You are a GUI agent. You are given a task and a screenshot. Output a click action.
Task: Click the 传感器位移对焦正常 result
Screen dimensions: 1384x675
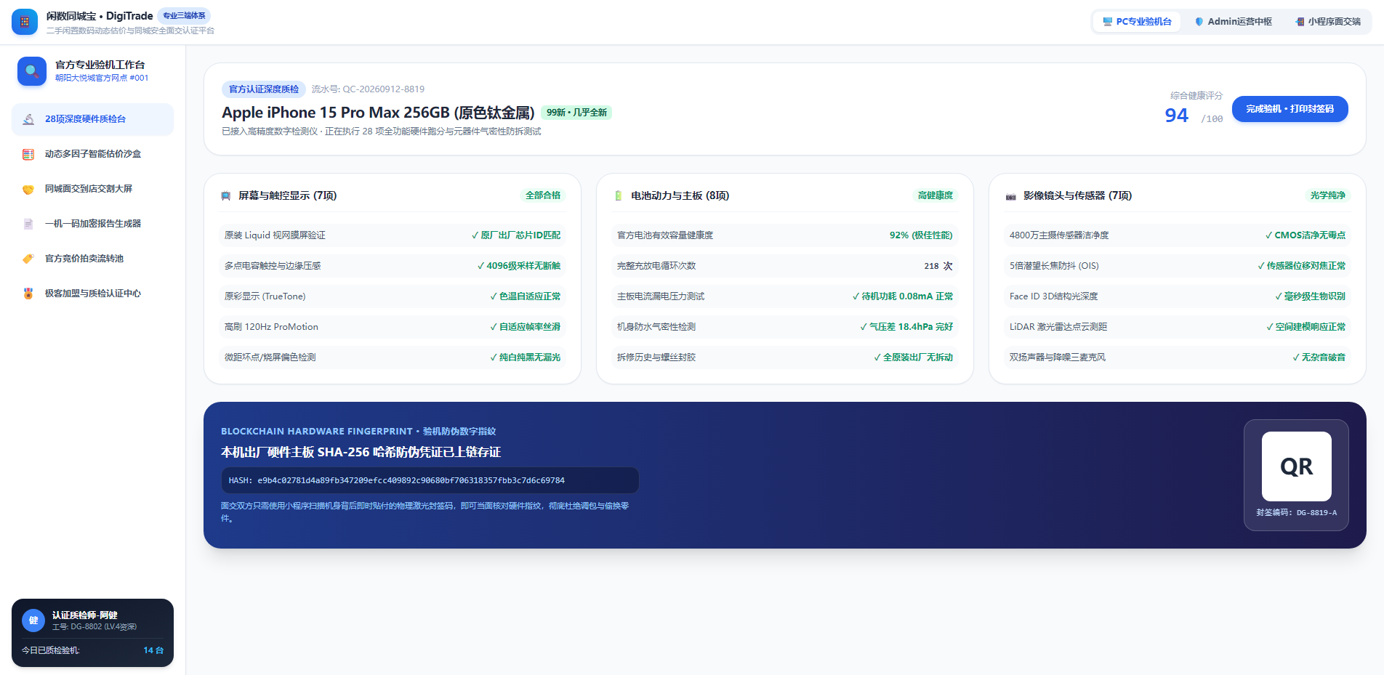click(x=1302, y=266)
